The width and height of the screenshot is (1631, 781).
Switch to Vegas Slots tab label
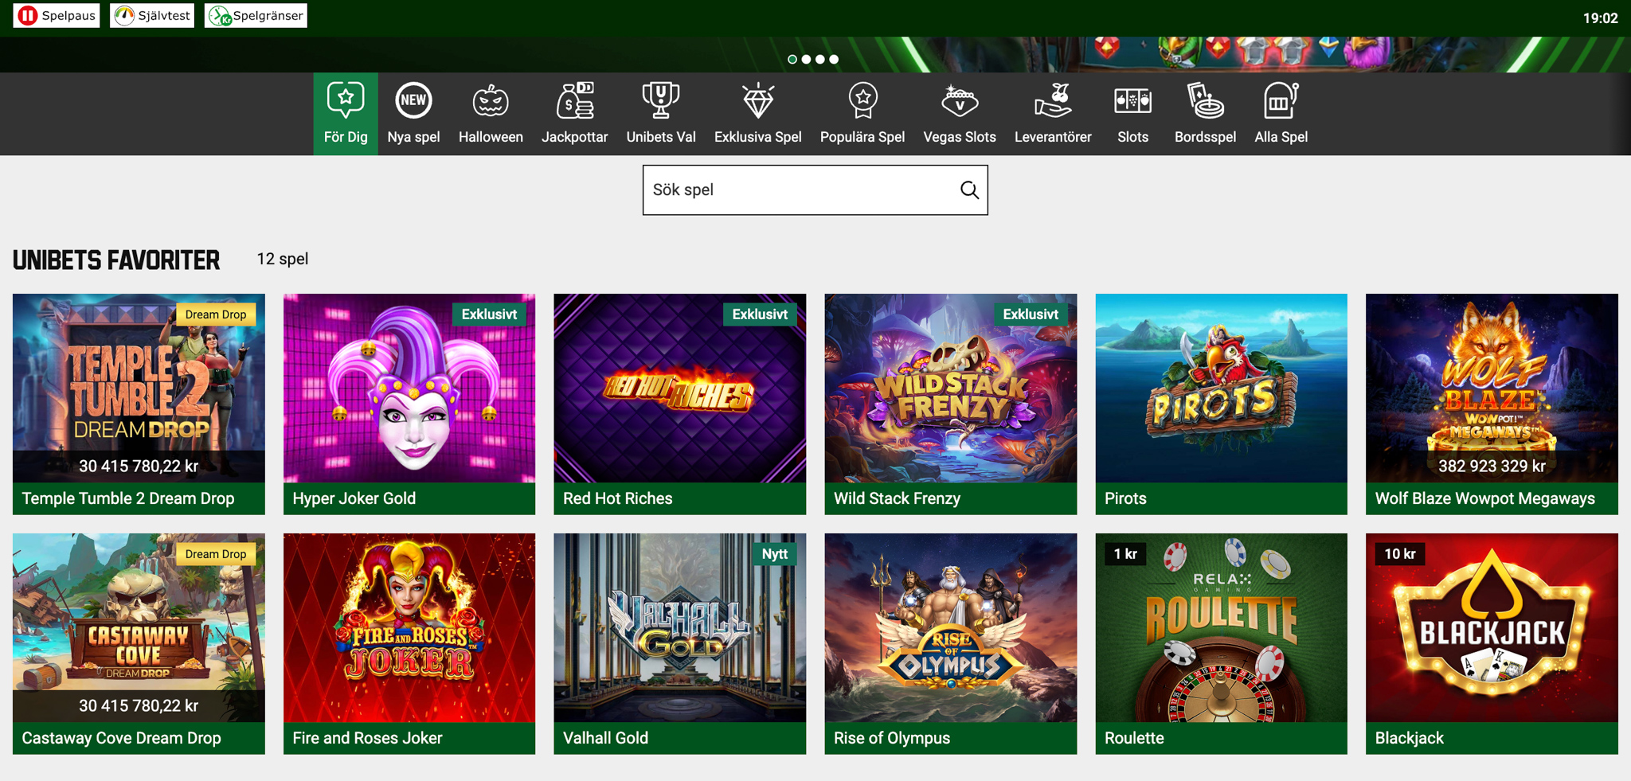point(960,137)
